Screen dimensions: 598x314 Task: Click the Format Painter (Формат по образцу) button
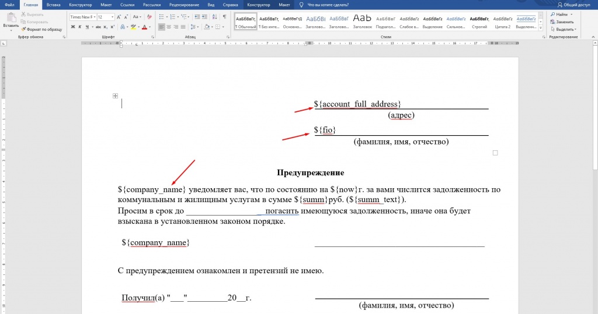pos(41,29)
